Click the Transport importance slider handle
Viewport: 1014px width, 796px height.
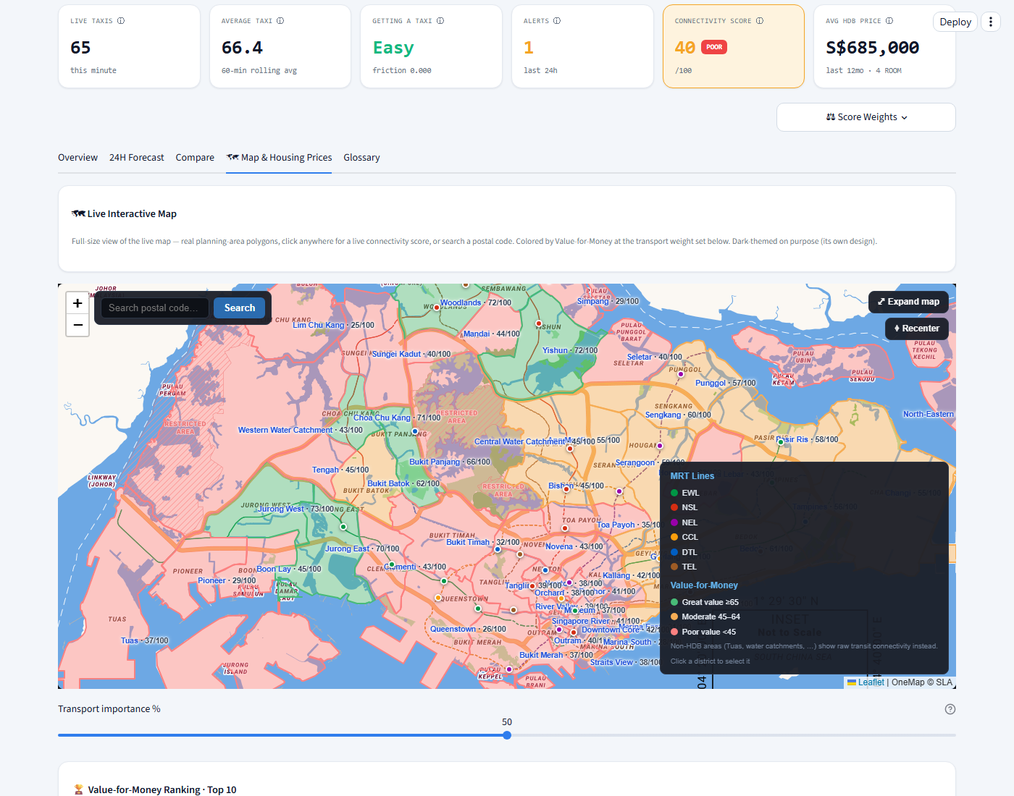[507, 735]
